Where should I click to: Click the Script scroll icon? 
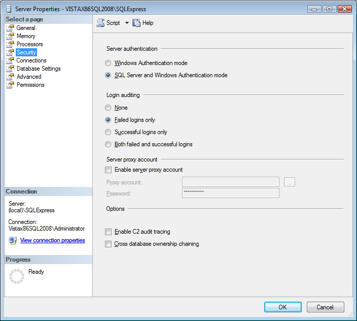coord(100,23)
